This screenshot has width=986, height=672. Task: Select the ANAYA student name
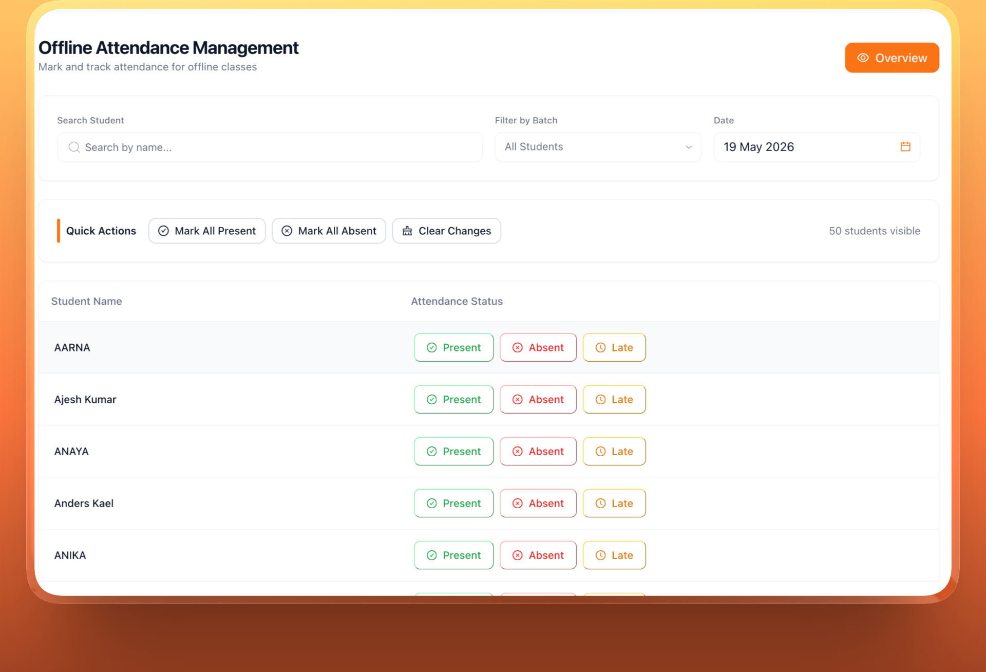pyautogui.click(x=71, y=451)
